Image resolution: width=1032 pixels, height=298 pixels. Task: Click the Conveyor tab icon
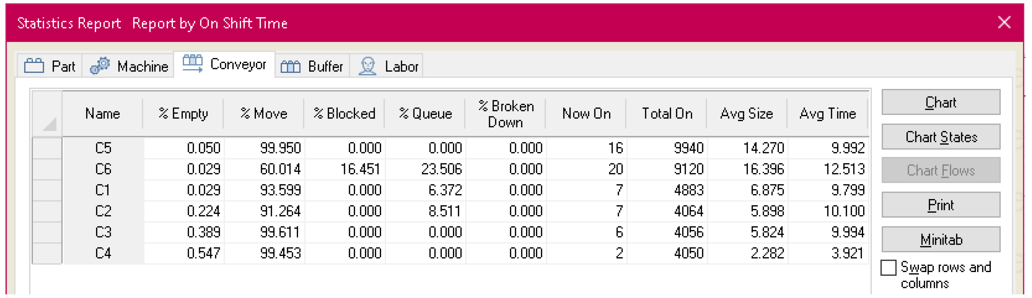[x=193, y=64]
